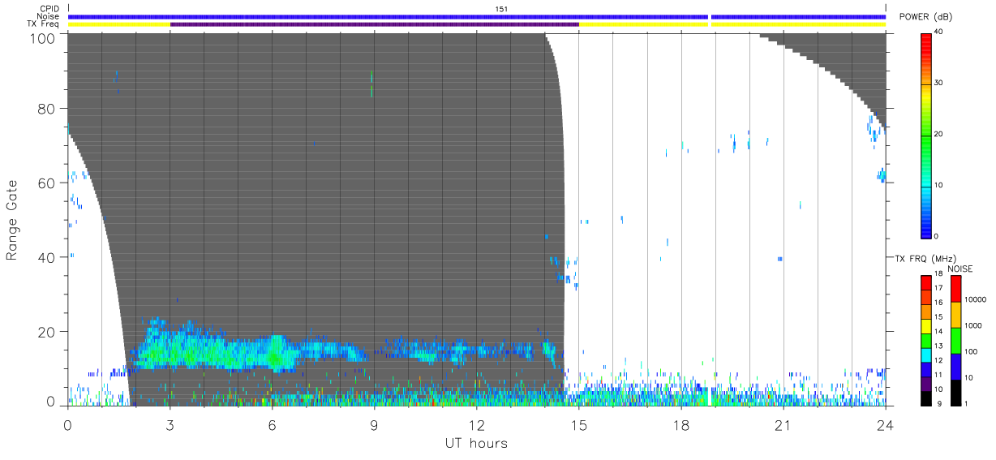Click the y-axis tick label '80'

coord(47,109)
